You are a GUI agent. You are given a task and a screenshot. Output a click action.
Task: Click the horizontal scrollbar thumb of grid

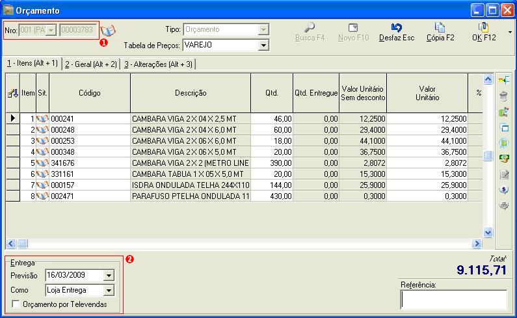[22, 244]
